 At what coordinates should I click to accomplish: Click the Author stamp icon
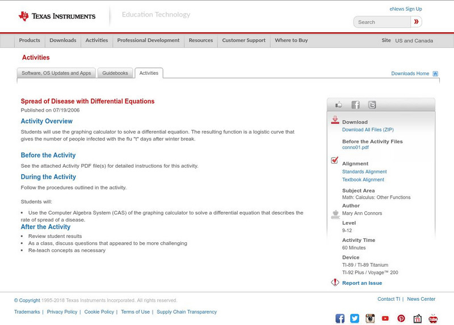[x=335, y=215]
